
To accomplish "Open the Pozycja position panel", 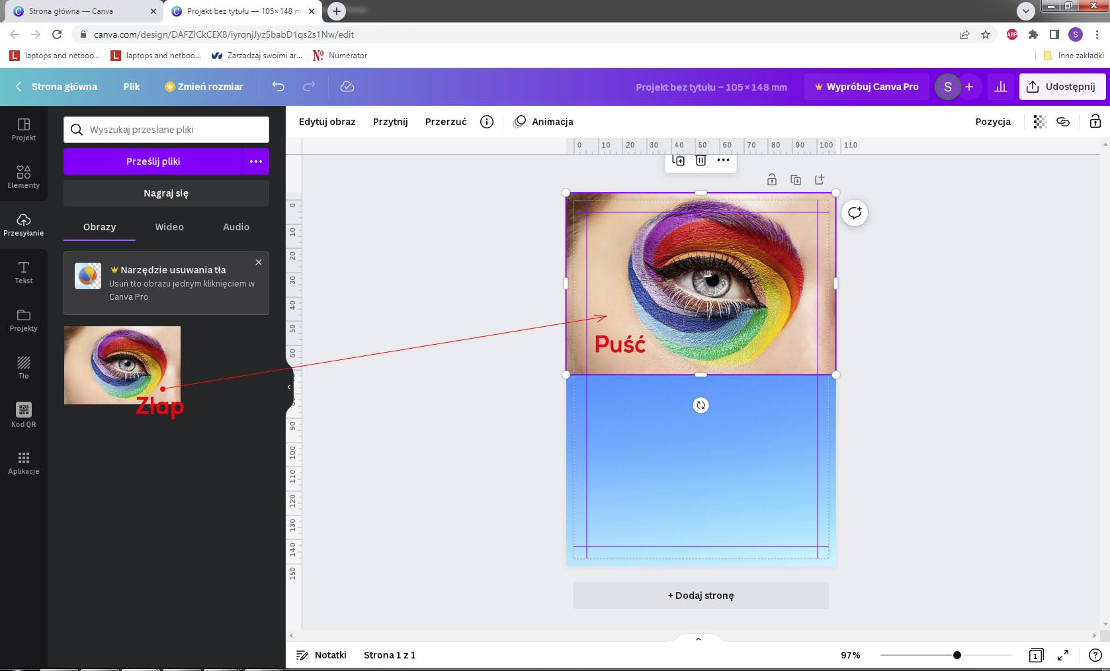I will click(x=993, y=122).
